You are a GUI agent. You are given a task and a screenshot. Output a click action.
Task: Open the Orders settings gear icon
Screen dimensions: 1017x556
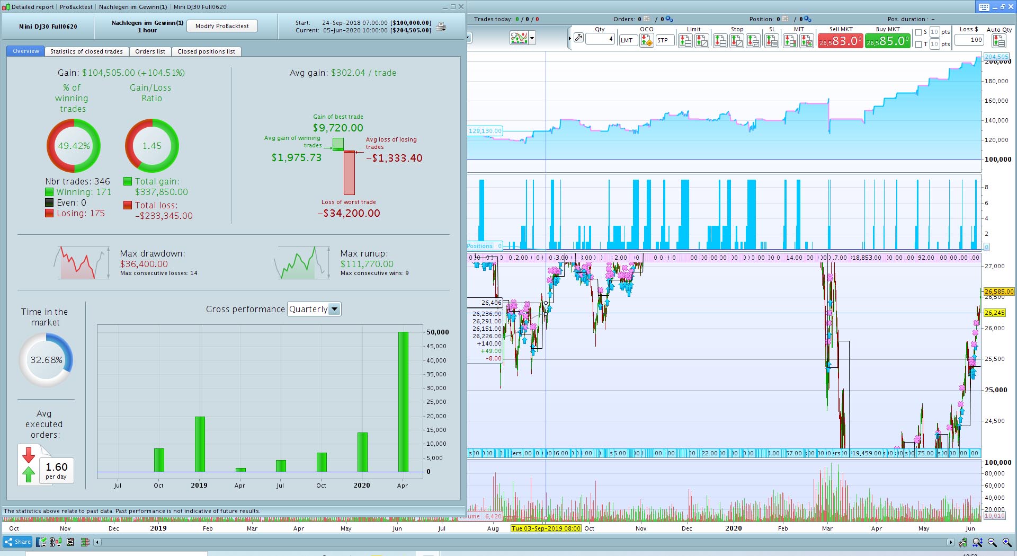669,19
